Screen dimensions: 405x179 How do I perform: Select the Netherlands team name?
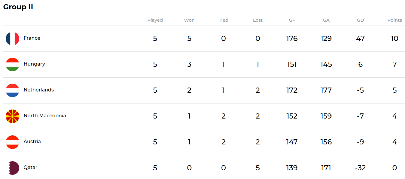coord(39,90)
